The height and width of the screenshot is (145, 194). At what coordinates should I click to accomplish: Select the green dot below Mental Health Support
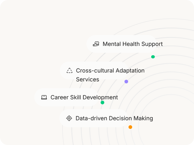point(153,57)
